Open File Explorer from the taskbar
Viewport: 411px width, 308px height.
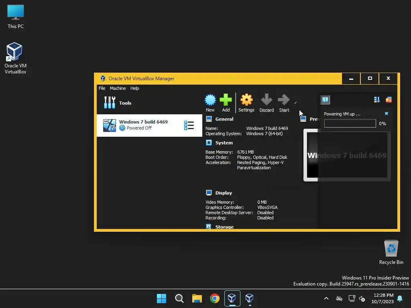tap(197, 298)
